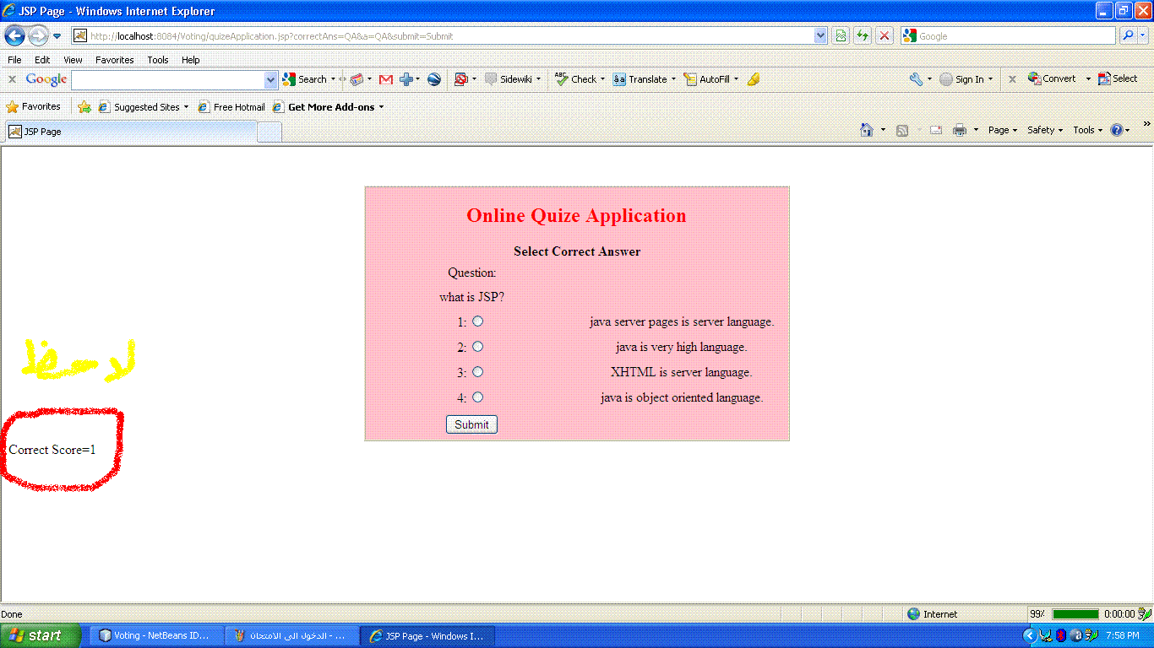Image resolution: width=1154 pixels, height=648 pixels.
Task: Select answer 1 radio button
Action: click(478, 321)
